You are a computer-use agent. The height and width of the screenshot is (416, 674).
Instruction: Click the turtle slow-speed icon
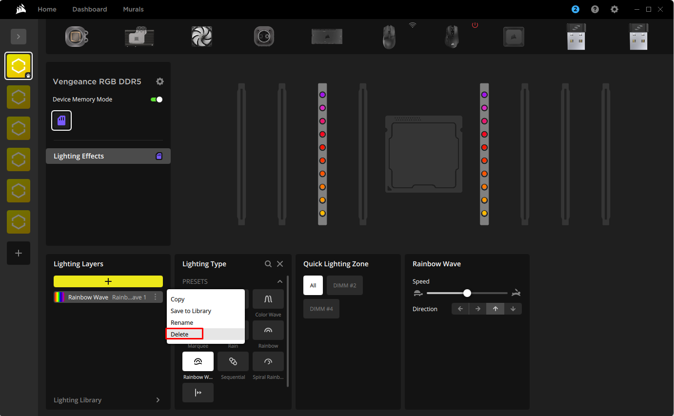pos(417,293)
